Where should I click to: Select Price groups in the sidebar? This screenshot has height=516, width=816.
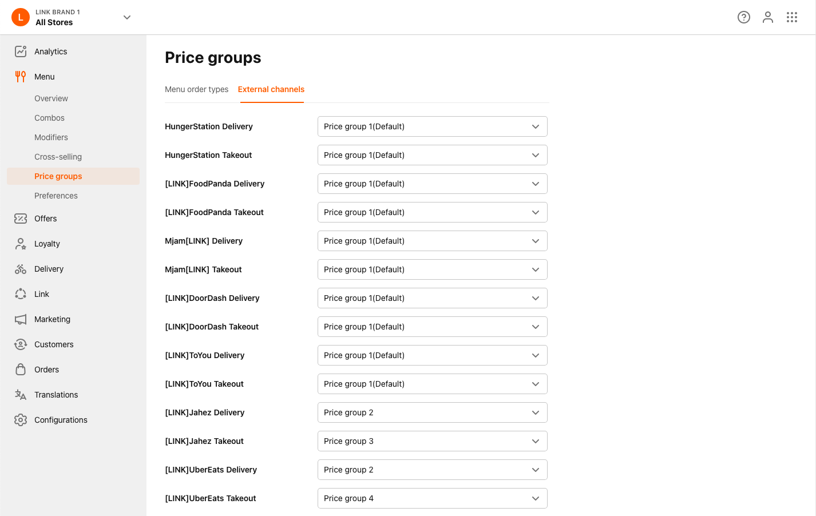73,176
